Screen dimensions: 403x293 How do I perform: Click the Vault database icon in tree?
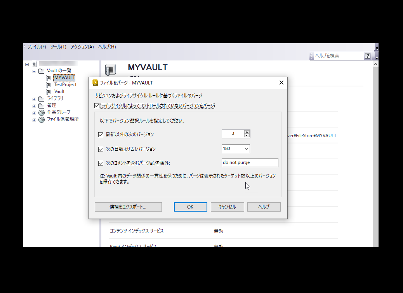[49, 91]
